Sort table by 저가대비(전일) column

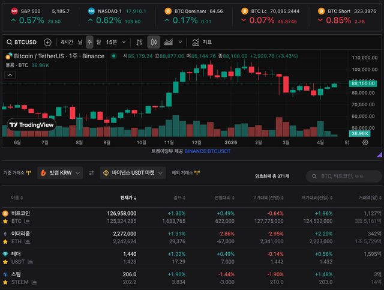[x=317, y=198]
